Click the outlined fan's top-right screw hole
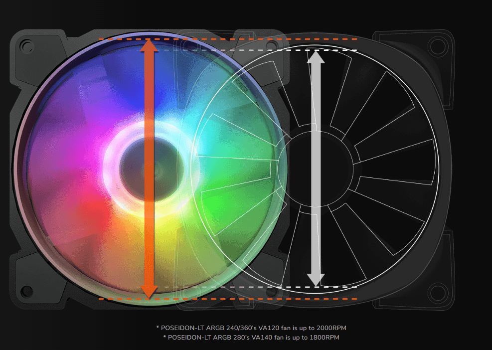Screen dimensions: 492x350 [x=437, y=46]
